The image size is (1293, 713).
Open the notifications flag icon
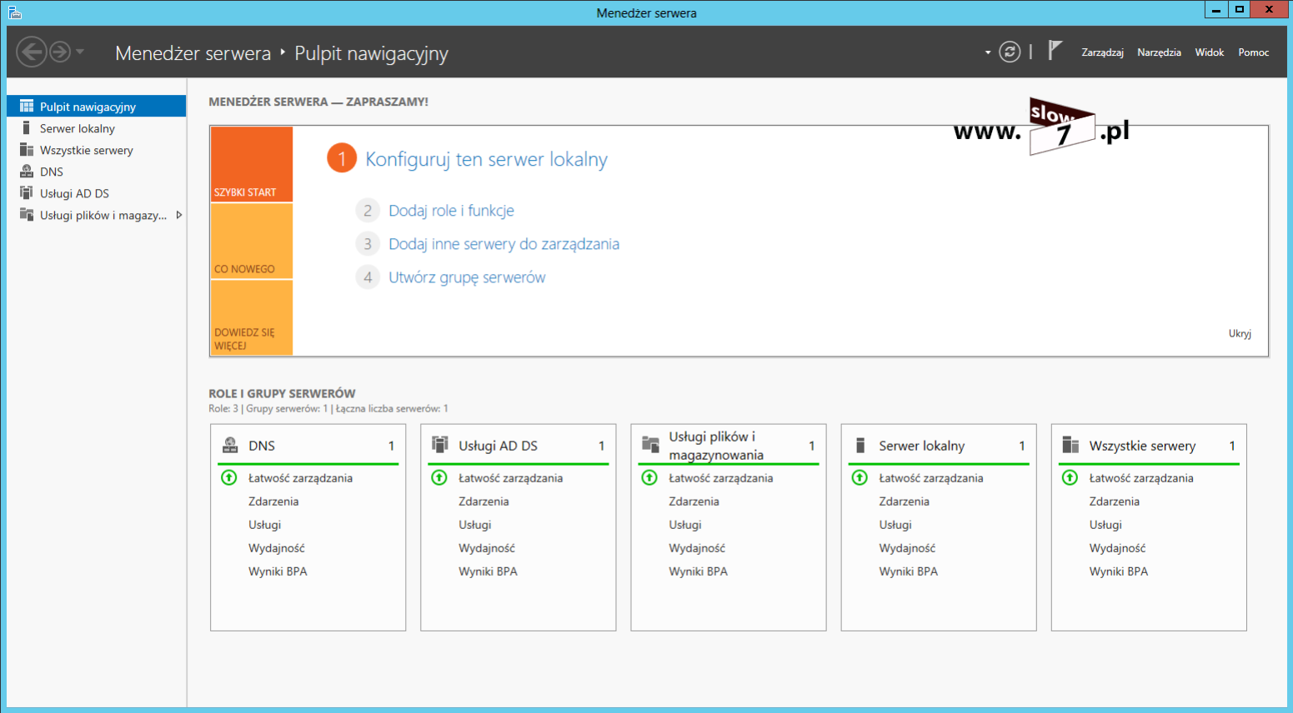point(1055,51)
